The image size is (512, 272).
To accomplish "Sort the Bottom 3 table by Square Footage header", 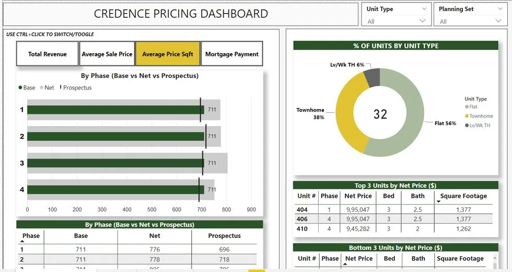I will pos(460,258).
